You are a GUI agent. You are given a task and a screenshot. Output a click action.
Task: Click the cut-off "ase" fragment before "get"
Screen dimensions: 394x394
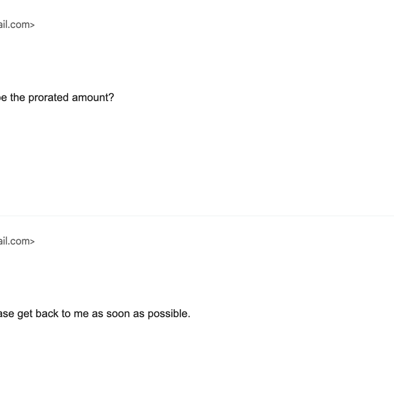click(7, 314)
